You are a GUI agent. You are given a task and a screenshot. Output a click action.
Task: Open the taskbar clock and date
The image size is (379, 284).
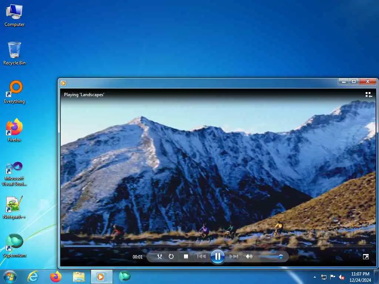click(360, 277)
